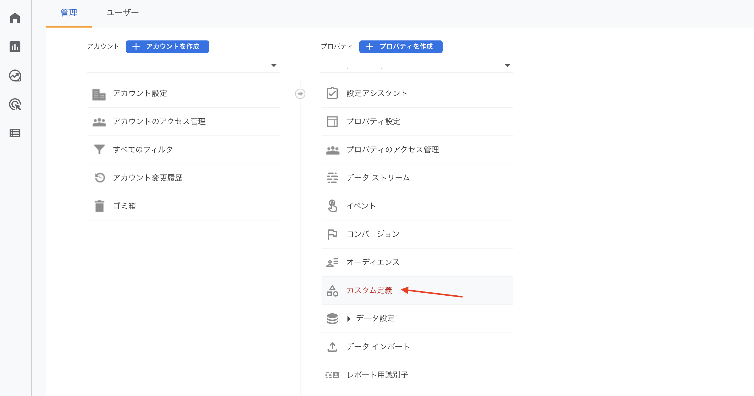Open Explore icon in sidebar
Screen dimensions: 754x396
coord(15,76)
